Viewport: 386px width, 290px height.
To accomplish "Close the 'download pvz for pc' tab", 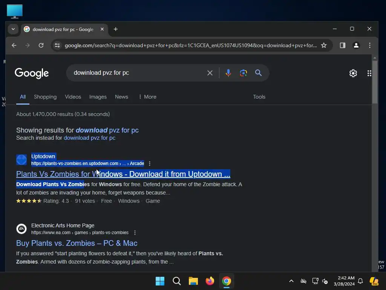I will [x=102, y=29].
